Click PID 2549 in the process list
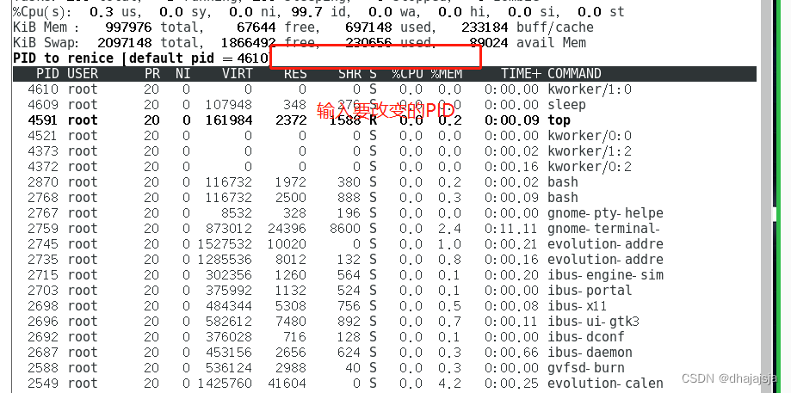The width and height of the screenshot is (791, 393). tap(43, 384)
